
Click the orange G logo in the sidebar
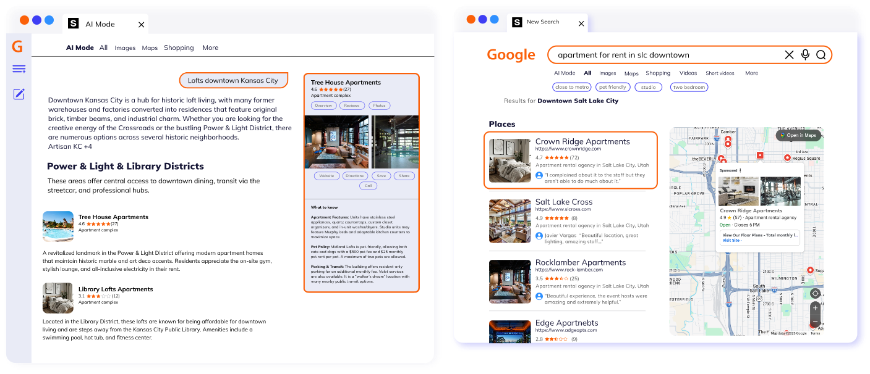point(17,47)
